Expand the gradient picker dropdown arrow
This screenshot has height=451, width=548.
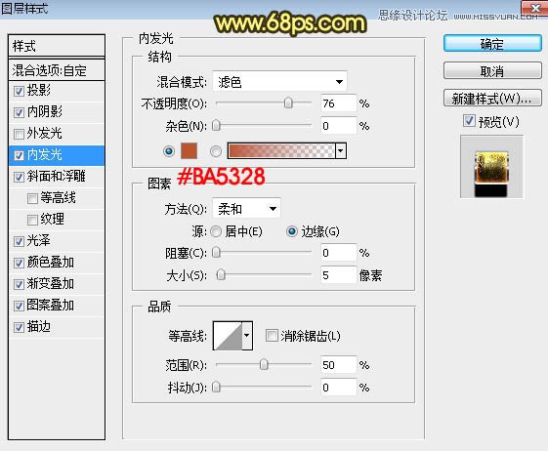click(341, 151)
